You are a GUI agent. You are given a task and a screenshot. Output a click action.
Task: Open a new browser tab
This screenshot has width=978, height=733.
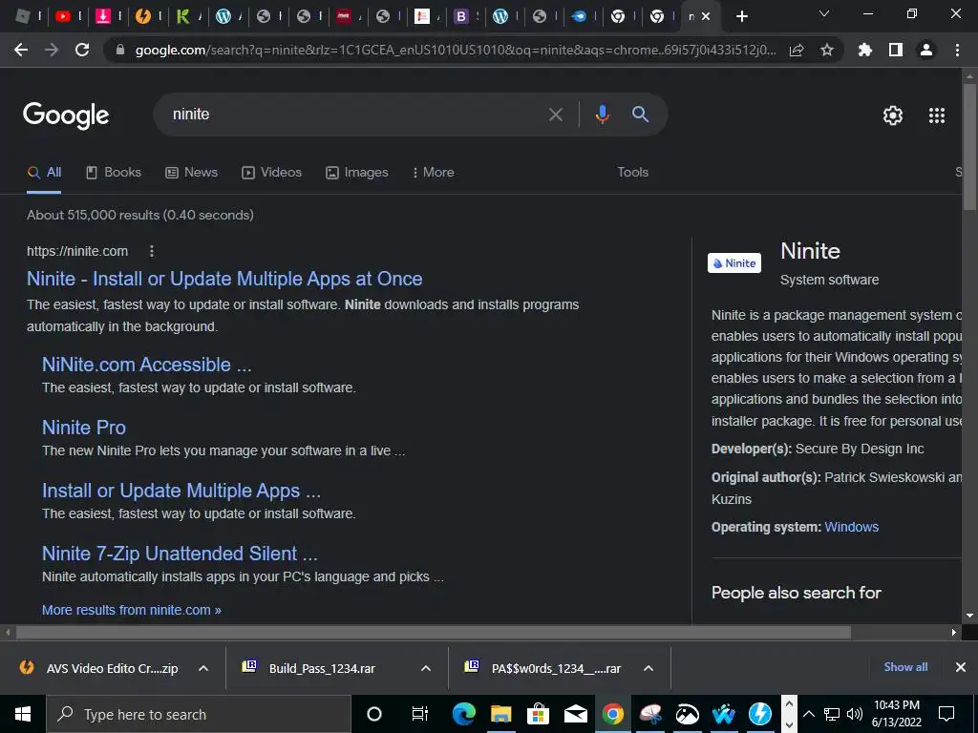(x=741, y=16)
